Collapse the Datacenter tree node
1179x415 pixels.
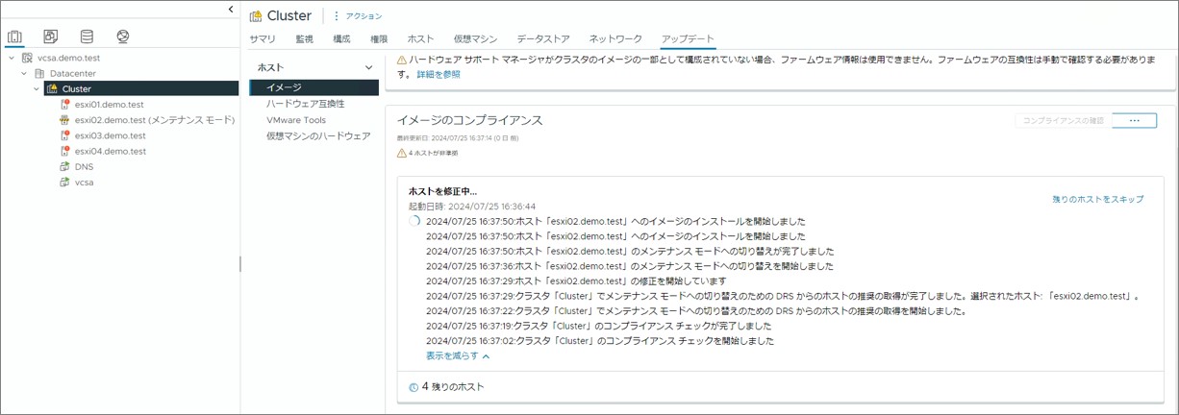click(x=24, y=73)
